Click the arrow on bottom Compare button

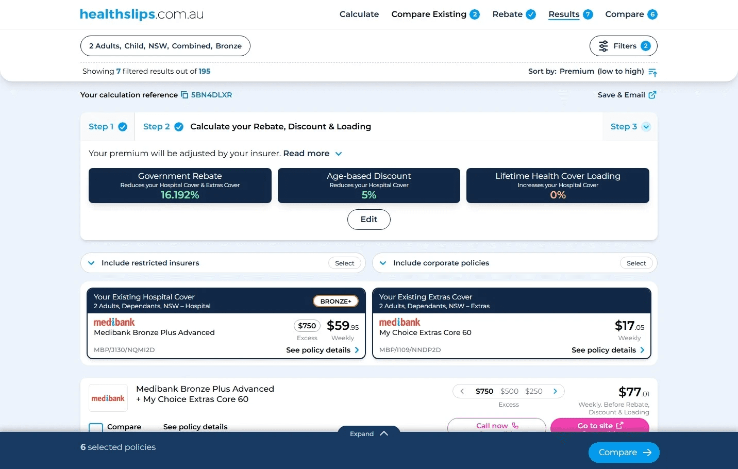pos(647,453)
